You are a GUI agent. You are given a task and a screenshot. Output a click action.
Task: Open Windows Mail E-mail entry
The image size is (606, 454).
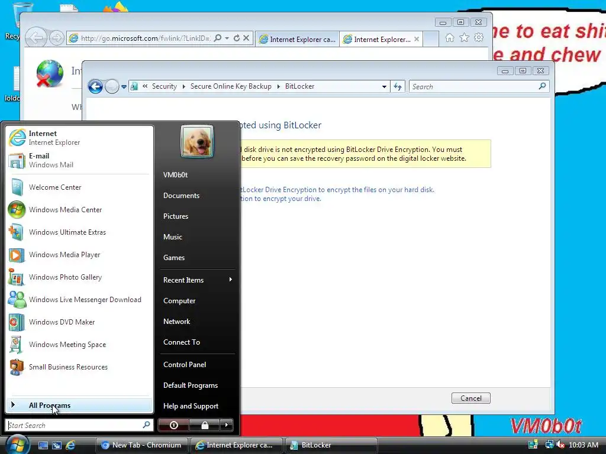click(x=79, y=160)
